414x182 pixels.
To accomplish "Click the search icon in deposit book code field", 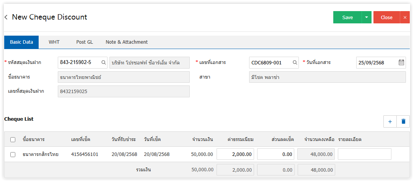I will [x=104, y=62].
